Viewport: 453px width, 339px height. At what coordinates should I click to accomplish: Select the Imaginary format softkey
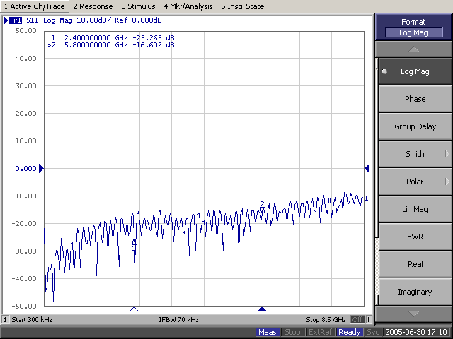415,292
